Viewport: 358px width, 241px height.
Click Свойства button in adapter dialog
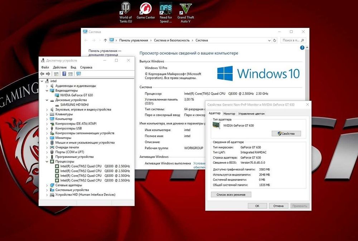(286, 134)
